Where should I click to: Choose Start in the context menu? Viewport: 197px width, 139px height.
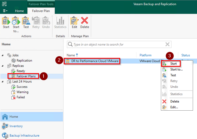click(x=173, y=64)
